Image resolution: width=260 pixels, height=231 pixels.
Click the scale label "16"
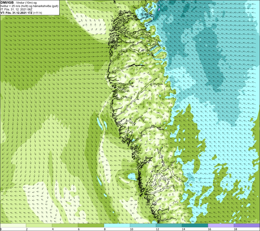point(209,229)
